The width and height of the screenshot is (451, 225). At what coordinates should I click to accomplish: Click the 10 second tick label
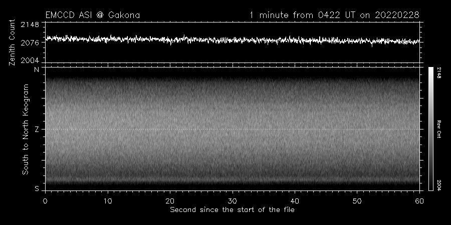point(108,201)
